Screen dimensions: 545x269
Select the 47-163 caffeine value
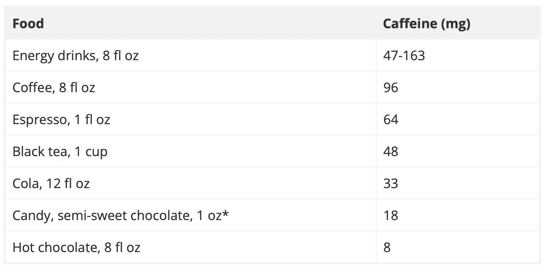click(404, 55)
